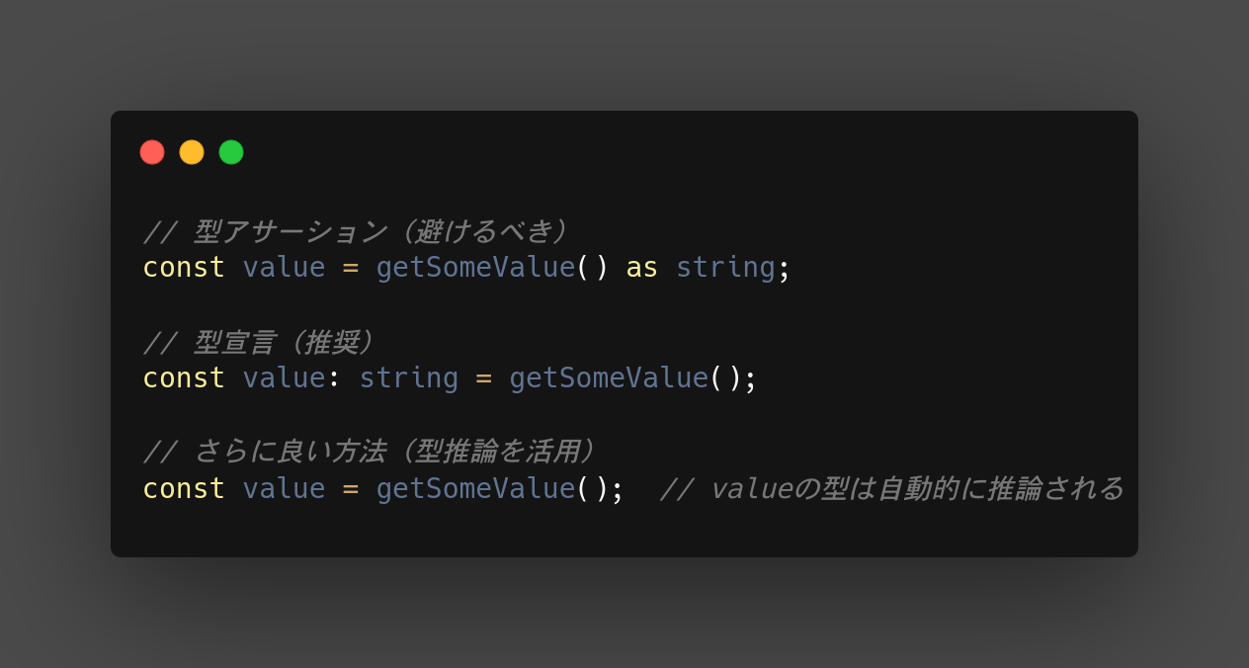Viewport: 1249px width, 668px height.
Task: Click the comment 型アサーション（避けるべき）
Action: pos(360,232)
